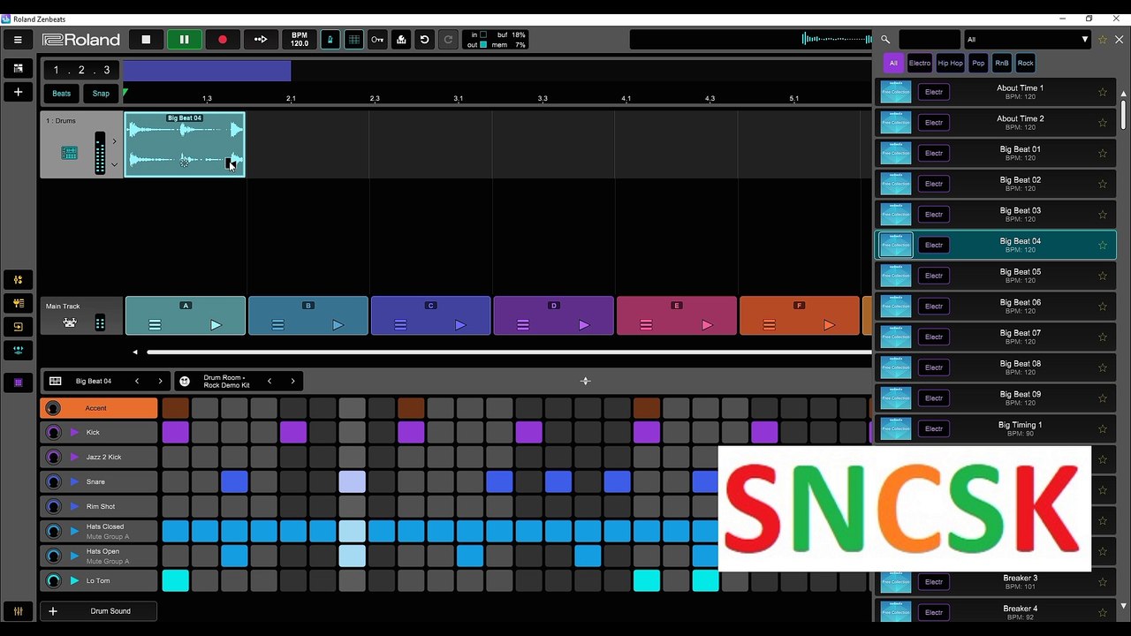Play scene C

[x=460, y=325]
